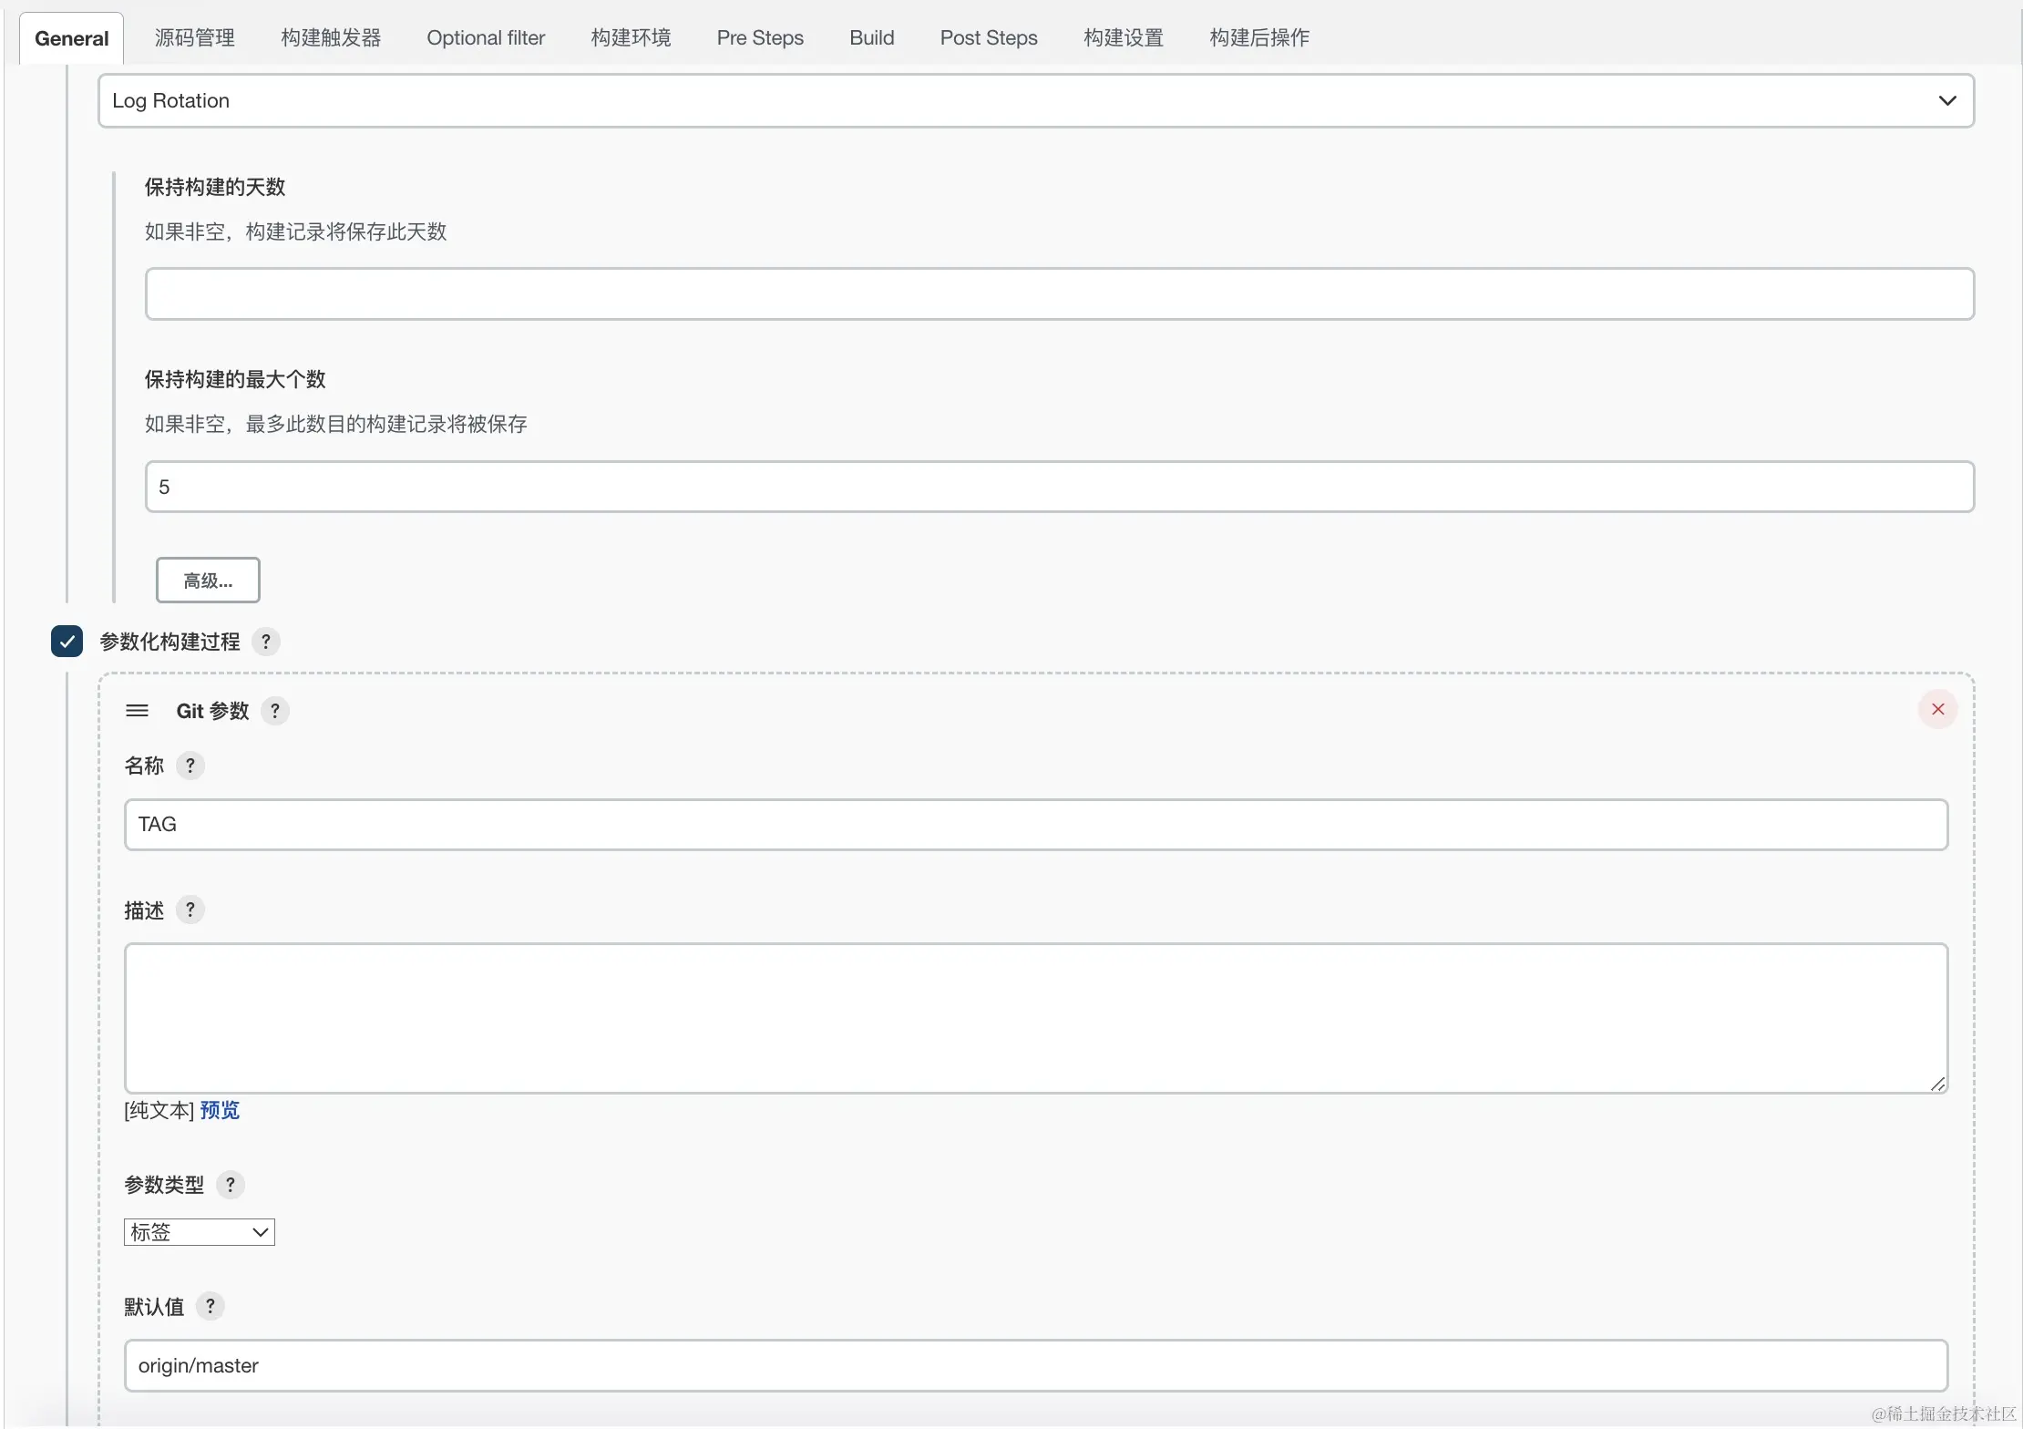Image resolution: width=2023 pixels, height=1429 pixels.
Task: Open the Log Rotation strategy dropdown
Action: [1035, 100]
